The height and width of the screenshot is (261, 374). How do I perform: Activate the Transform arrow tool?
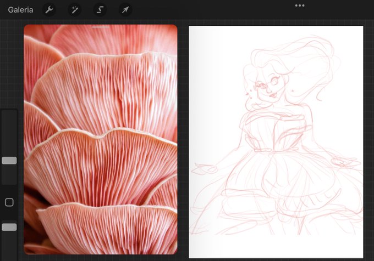pyautogui.click(x=125, y=10)
